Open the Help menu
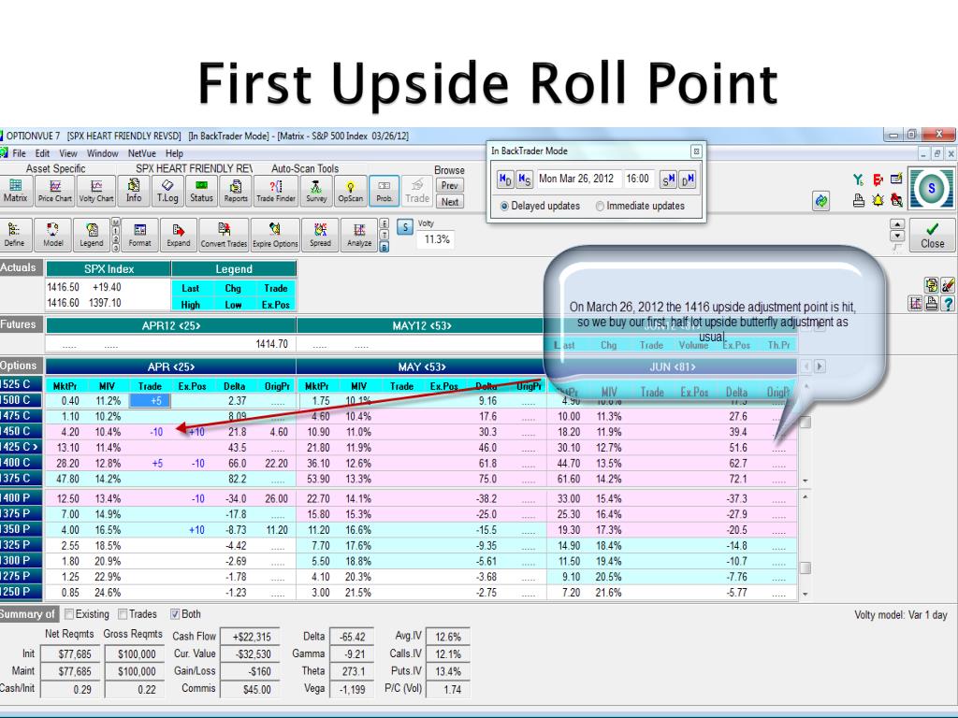This screenshot has width=958, height=718. (174, 153)
